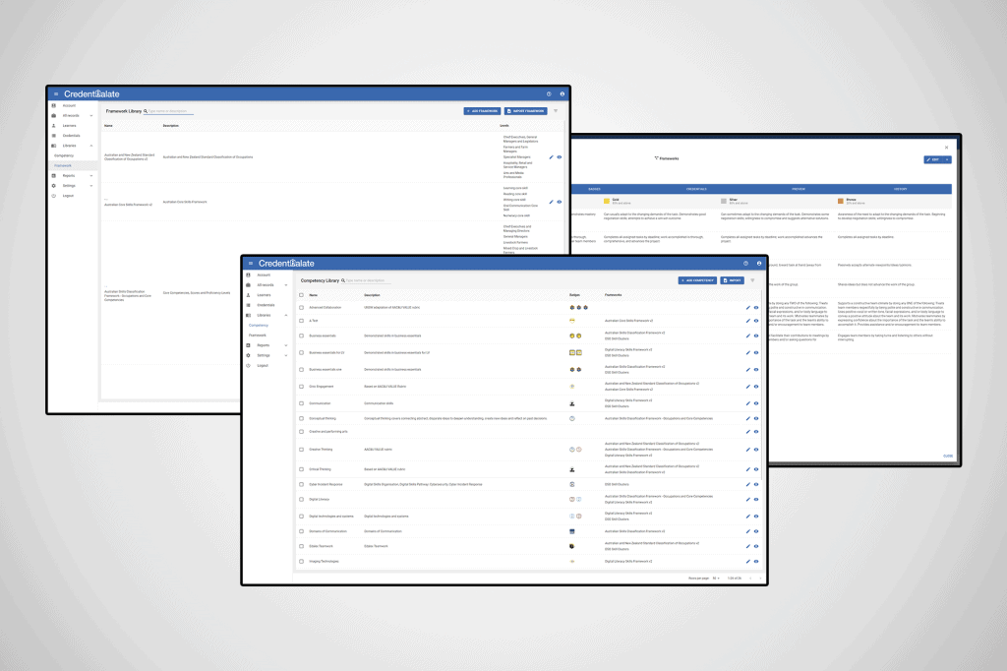This screenshot has height=671, width=1007.
Task: Switch to History tab in frameworks detail window
Action: [901, 189]
